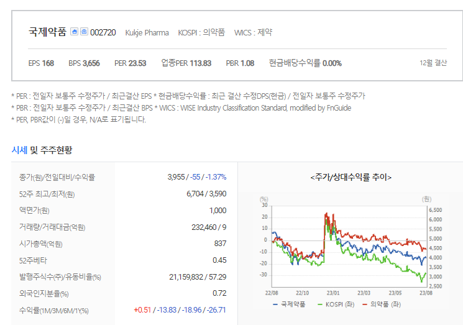The height and width of the screenshot is (325, 463).
Task: Click the Kukje Pharma English name
Action: [147, 32]
